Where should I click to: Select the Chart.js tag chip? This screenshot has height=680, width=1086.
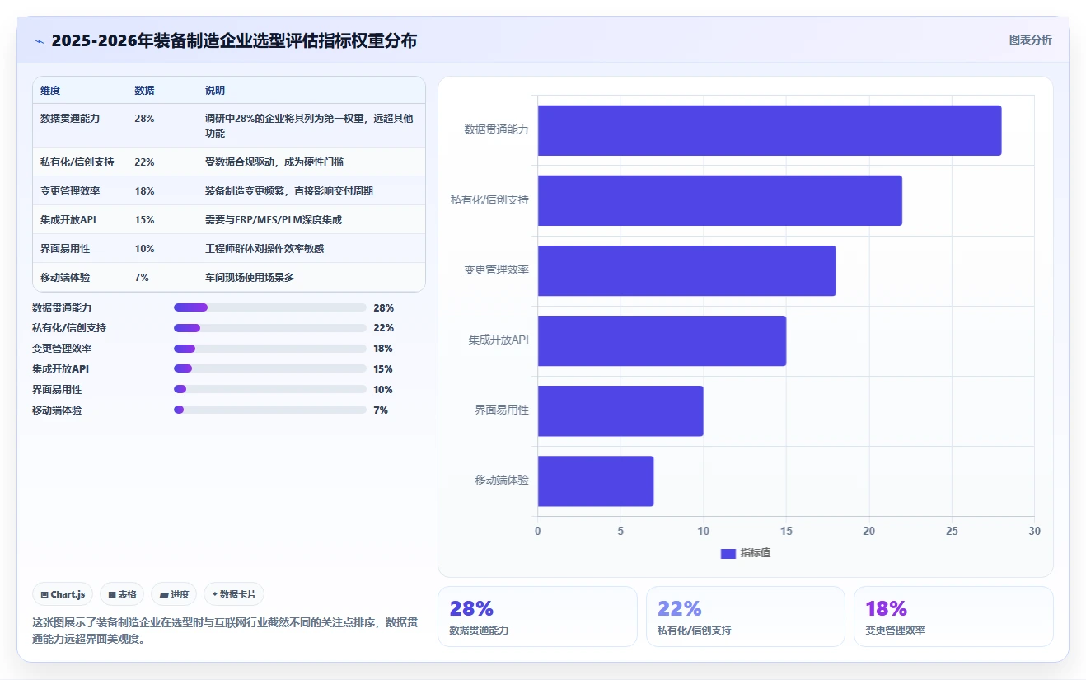(63, 594)
